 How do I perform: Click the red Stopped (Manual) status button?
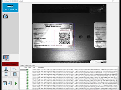pyautogui.click(x=10, y=64)
